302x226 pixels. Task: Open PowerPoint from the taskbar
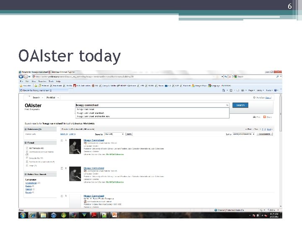(x=115, y=215)
